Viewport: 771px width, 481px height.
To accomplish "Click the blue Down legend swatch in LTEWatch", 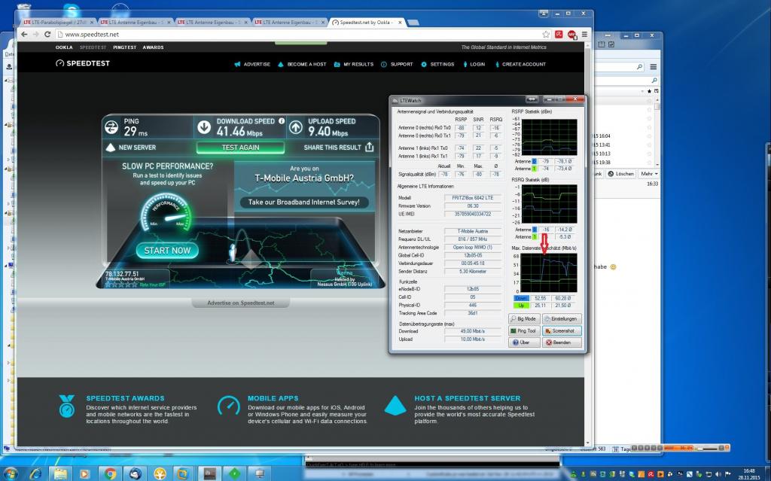I will (521, 299).
